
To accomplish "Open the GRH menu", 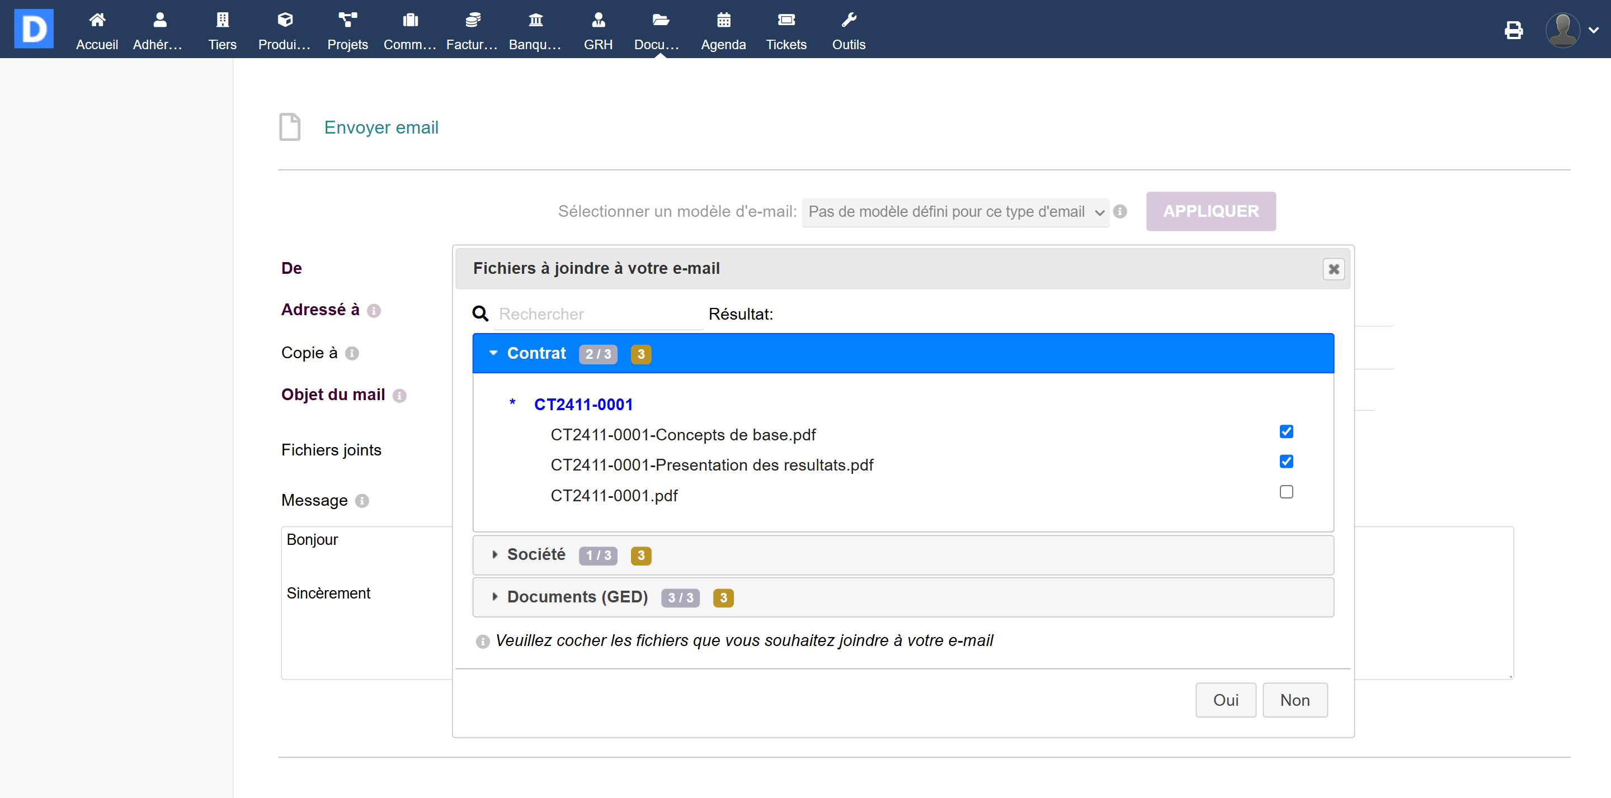I will click(x=598, y=30).
